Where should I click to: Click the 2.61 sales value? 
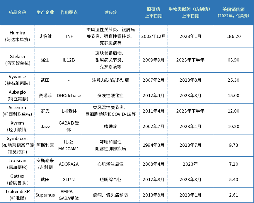233,195
